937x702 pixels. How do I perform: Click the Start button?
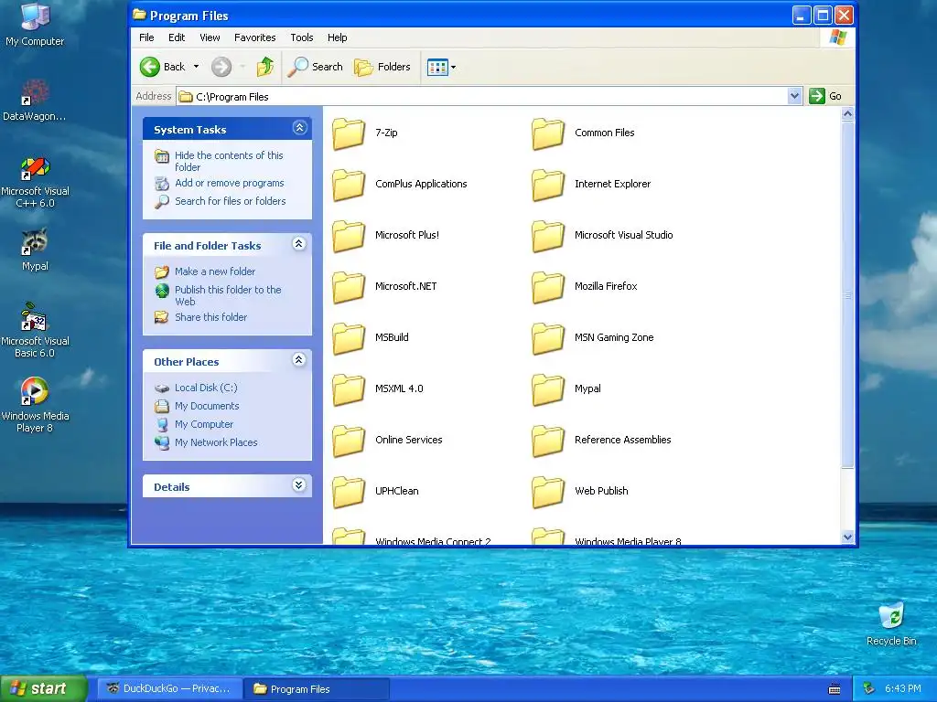[x=43, y=688]
